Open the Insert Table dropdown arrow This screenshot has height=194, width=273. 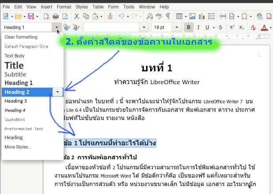pyautogui.click(x=186, y=16)
